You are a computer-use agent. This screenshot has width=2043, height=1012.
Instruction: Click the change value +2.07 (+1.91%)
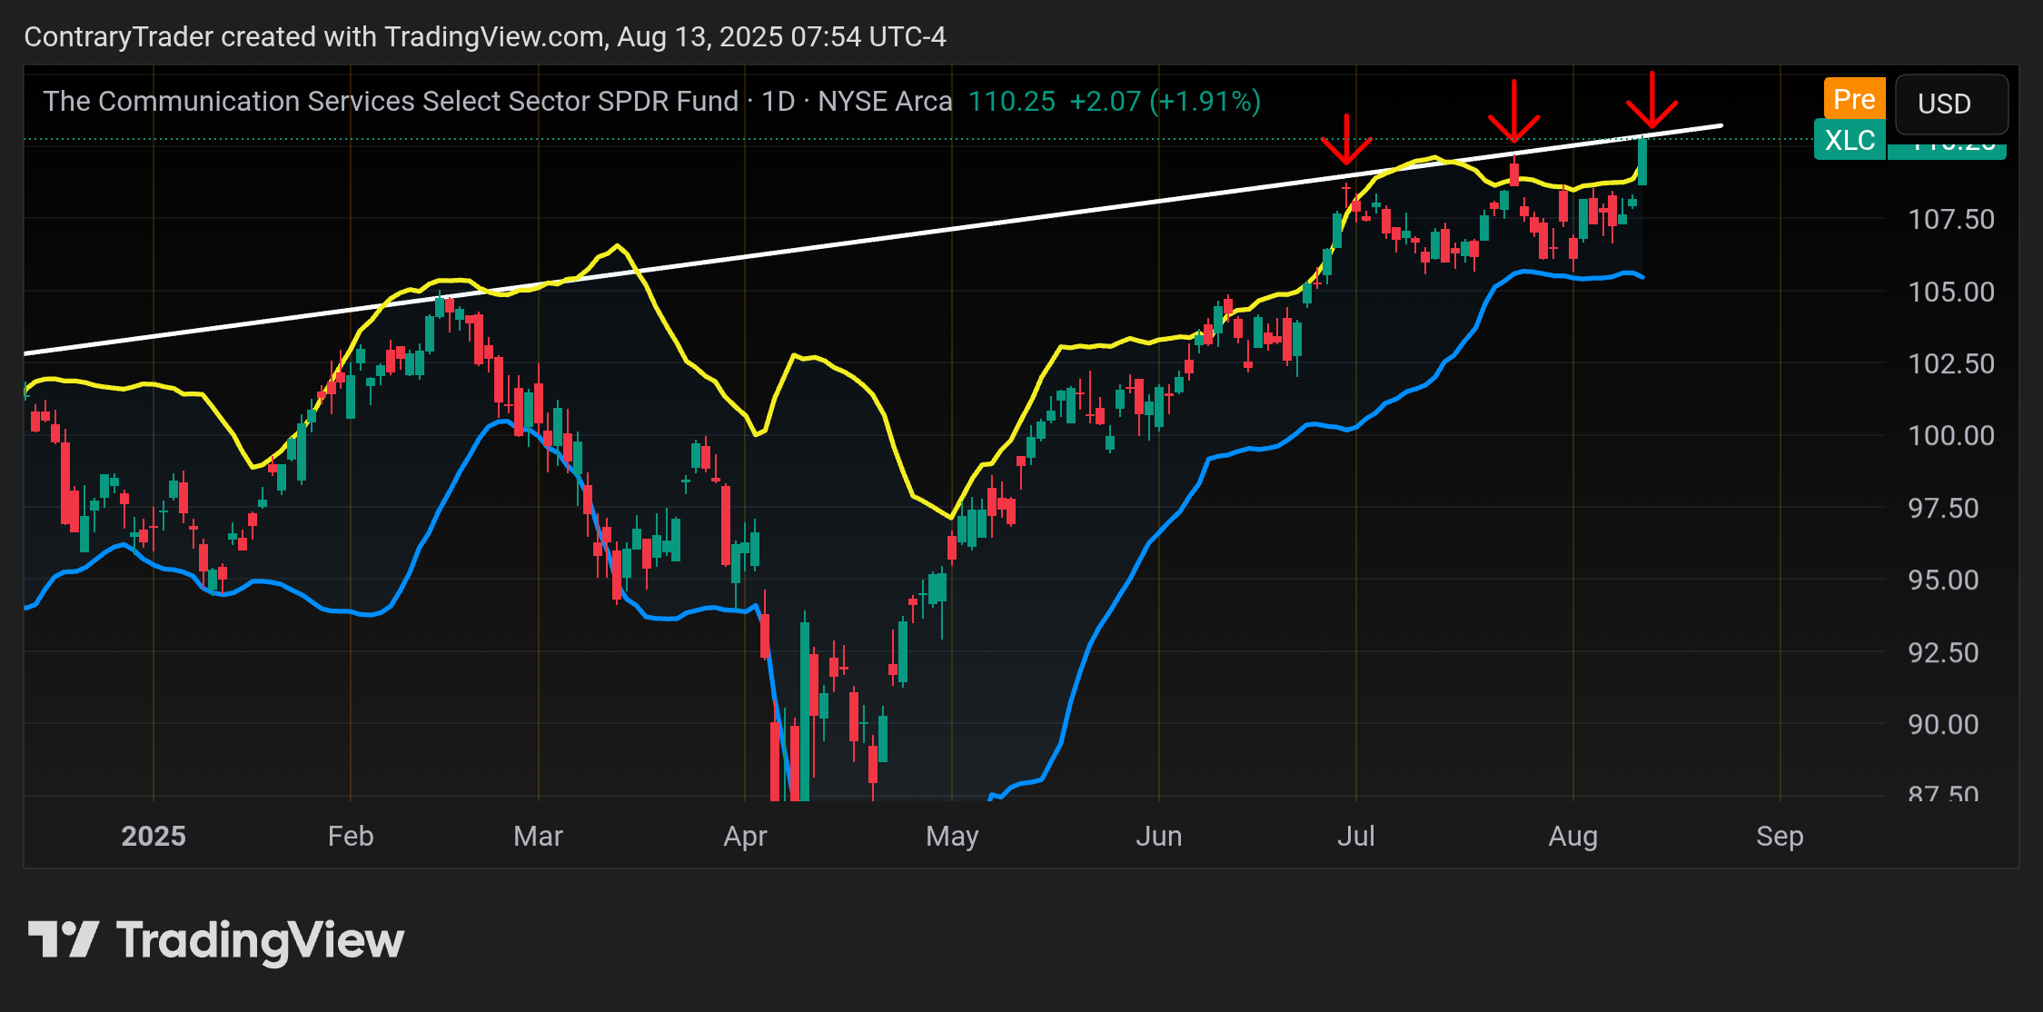coord(1165,101)
